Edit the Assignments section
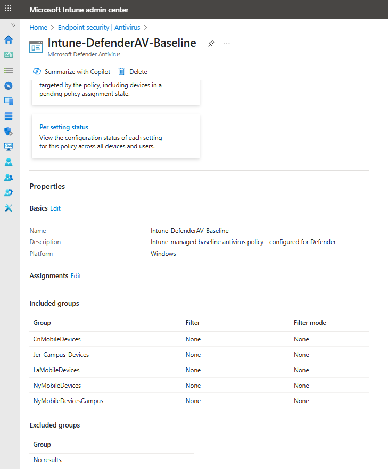 pyautogui.click(x=76, y=276)
